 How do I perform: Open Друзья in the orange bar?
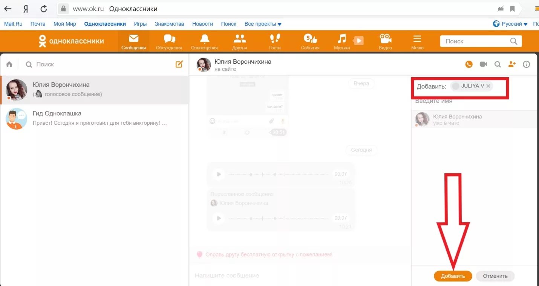click(x=240, y=41)
